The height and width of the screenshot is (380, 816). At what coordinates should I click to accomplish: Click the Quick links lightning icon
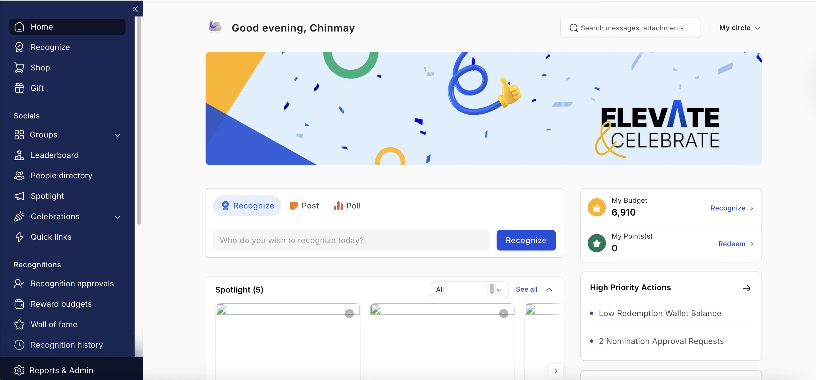click(19, 237)
